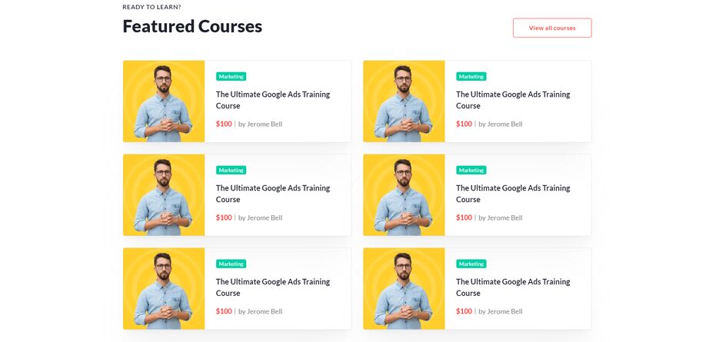Click the View all courses button
This screenshot has width=719, height=342.
click(552, 28)
